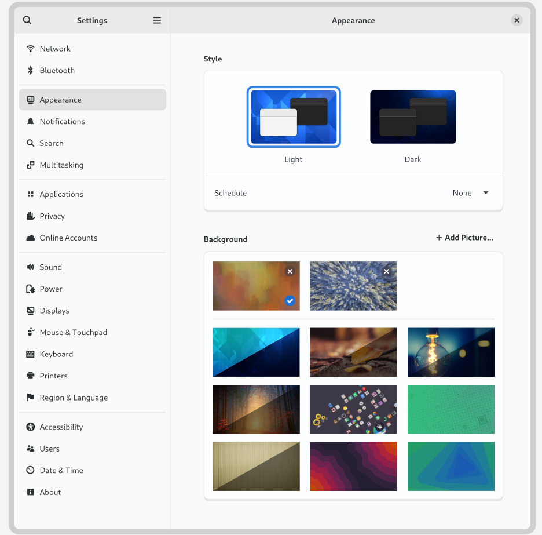
Task: Select the Dark style option
Action: coord(413,117)
